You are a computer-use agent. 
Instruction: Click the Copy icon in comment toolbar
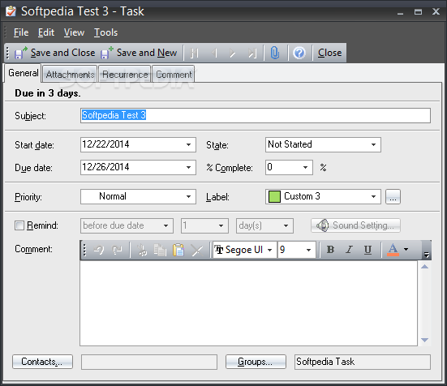pyautogui.click(x=160, y=250)
